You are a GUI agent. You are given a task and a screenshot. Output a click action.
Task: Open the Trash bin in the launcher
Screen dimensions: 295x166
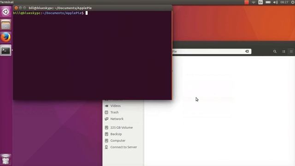(6, 160)
